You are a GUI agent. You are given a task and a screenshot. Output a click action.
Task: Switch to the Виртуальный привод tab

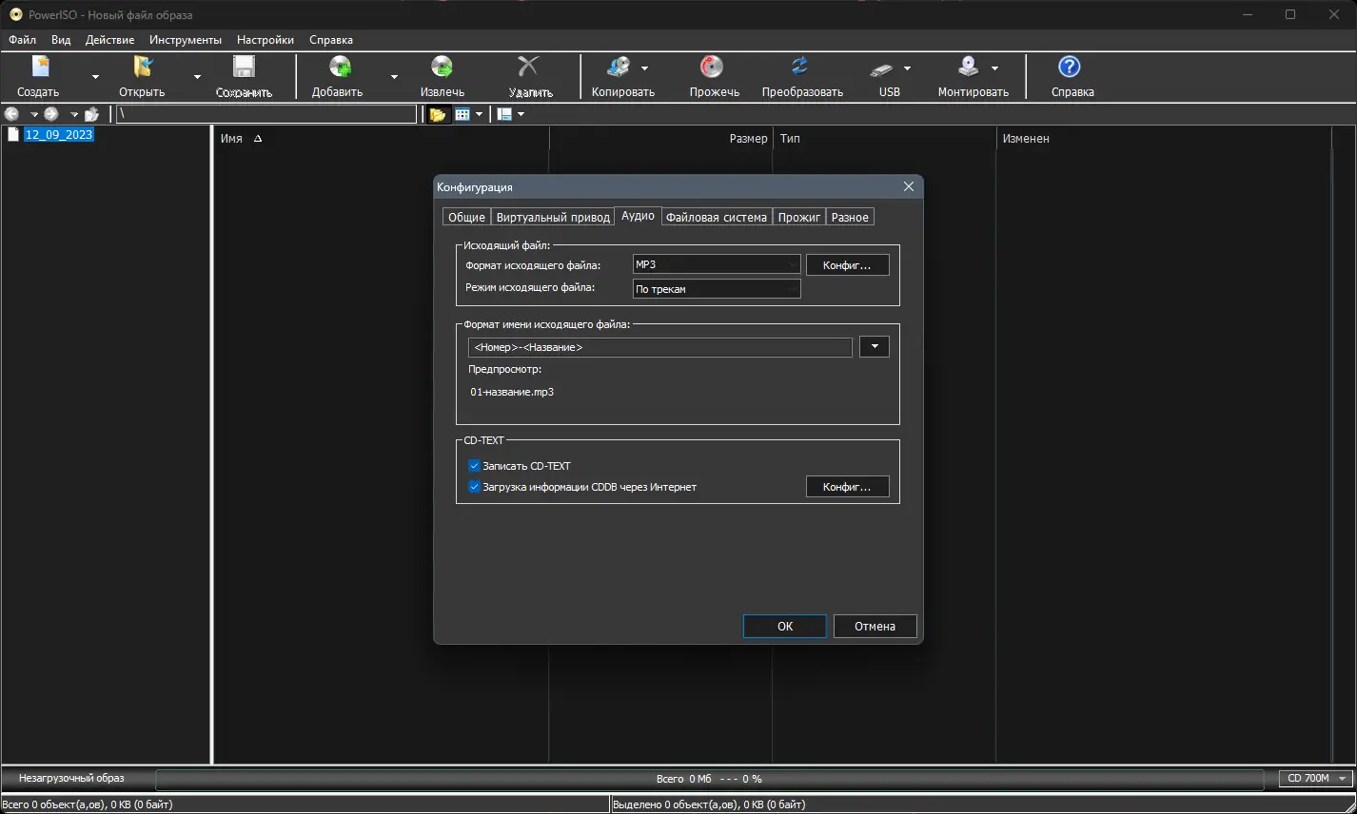553,217
